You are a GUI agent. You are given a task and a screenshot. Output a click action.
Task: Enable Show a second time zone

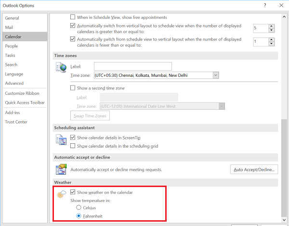73,88
